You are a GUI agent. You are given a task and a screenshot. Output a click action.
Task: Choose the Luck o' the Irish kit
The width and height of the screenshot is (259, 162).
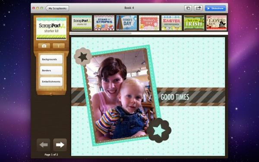click(x=194, y=23)
